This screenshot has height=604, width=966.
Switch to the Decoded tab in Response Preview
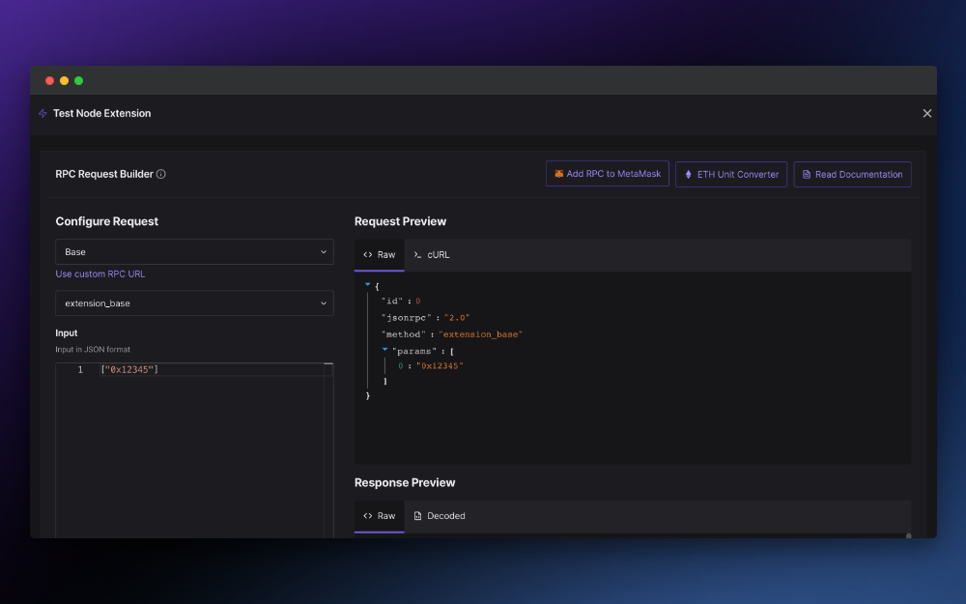coord(440,516)
